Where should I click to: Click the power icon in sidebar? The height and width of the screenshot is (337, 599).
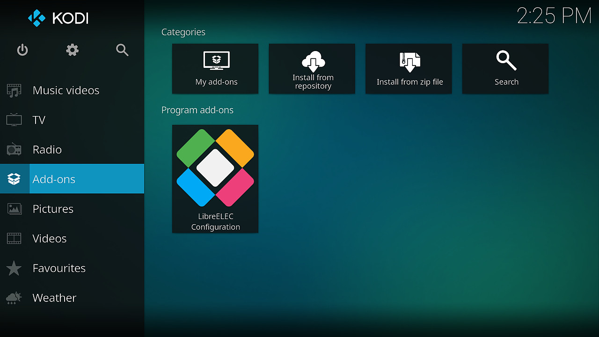[22, 50]
